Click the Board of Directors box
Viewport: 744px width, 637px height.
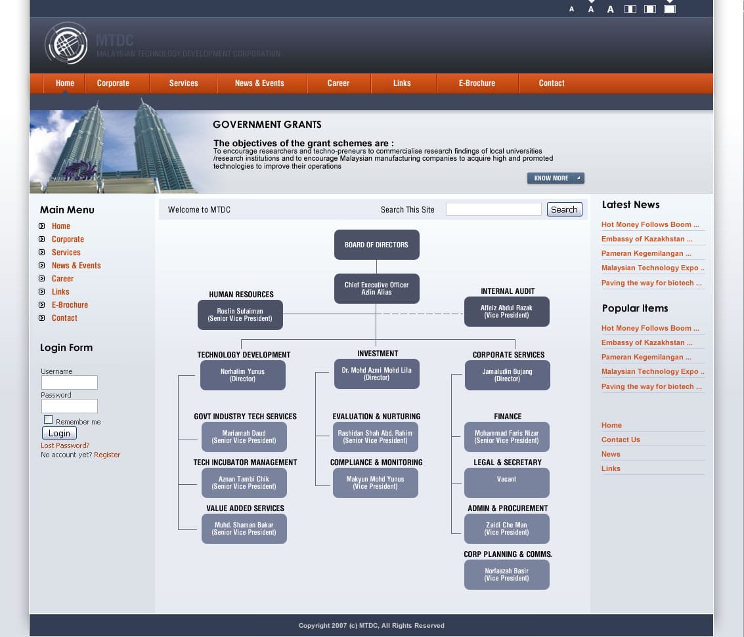coord(377,245)
